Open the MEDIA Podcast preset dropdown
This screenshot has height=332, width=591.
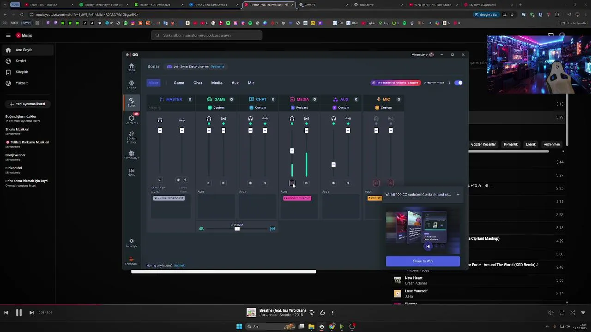click(299, 108)
